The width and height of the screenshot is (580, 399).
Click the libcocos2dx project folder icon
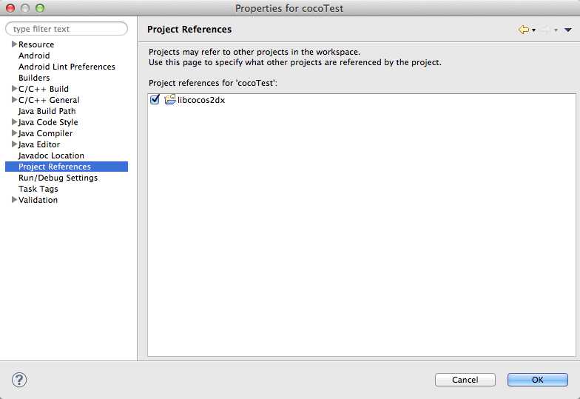coord(170,99)
